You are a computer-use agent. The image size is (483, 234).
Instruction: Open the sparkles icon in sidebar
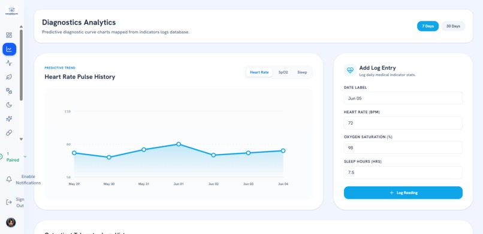[x=9, y=119]
